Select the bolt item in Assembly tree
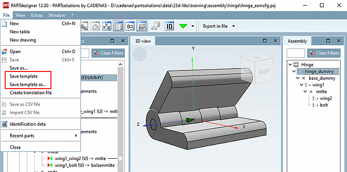The image size is (347, 172). [324, 105]
